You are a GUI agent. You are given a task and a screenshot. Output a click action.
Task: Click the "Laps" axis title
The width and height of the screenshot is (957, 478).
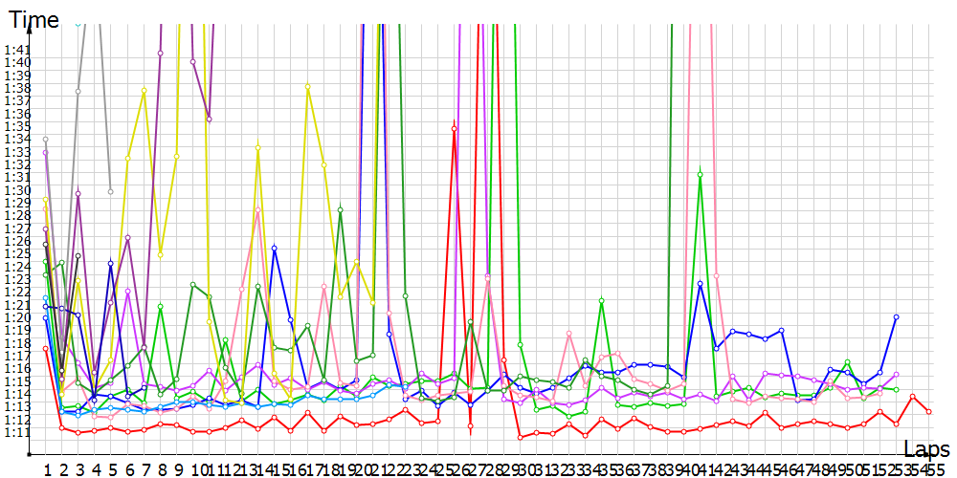pos(926,448)
